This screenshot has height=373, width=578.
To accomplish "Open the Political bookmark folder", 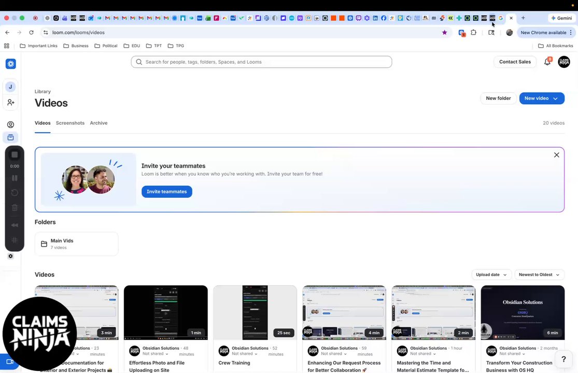I will 106,46.
